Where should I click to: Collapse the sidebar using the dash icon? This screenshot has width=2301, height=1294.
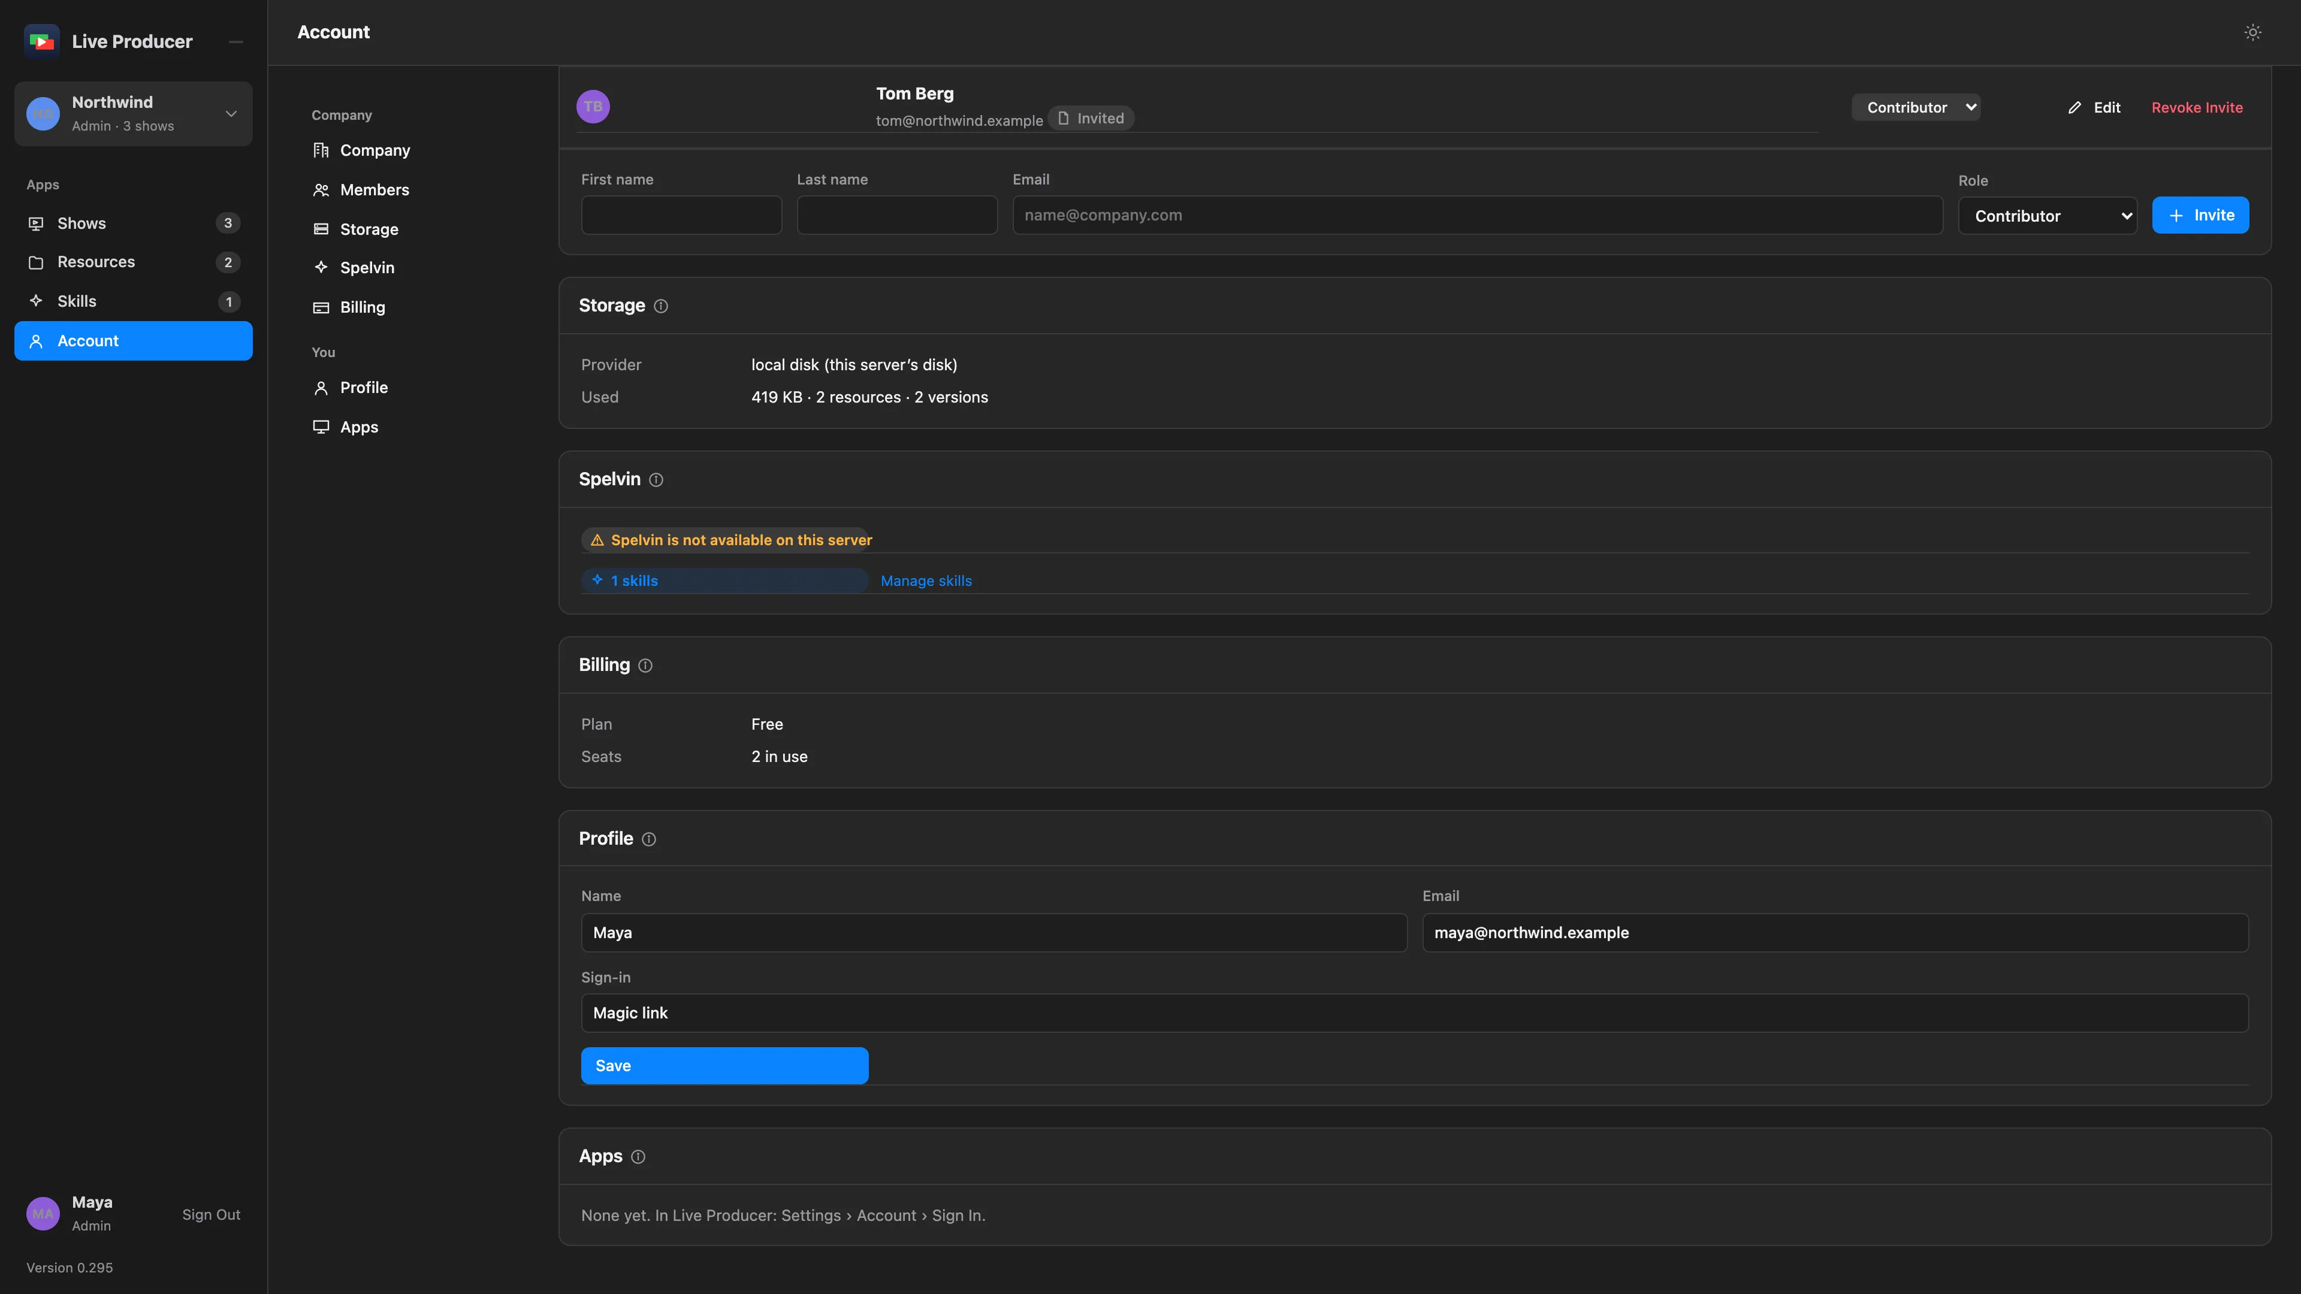click(x=236, y=42)
